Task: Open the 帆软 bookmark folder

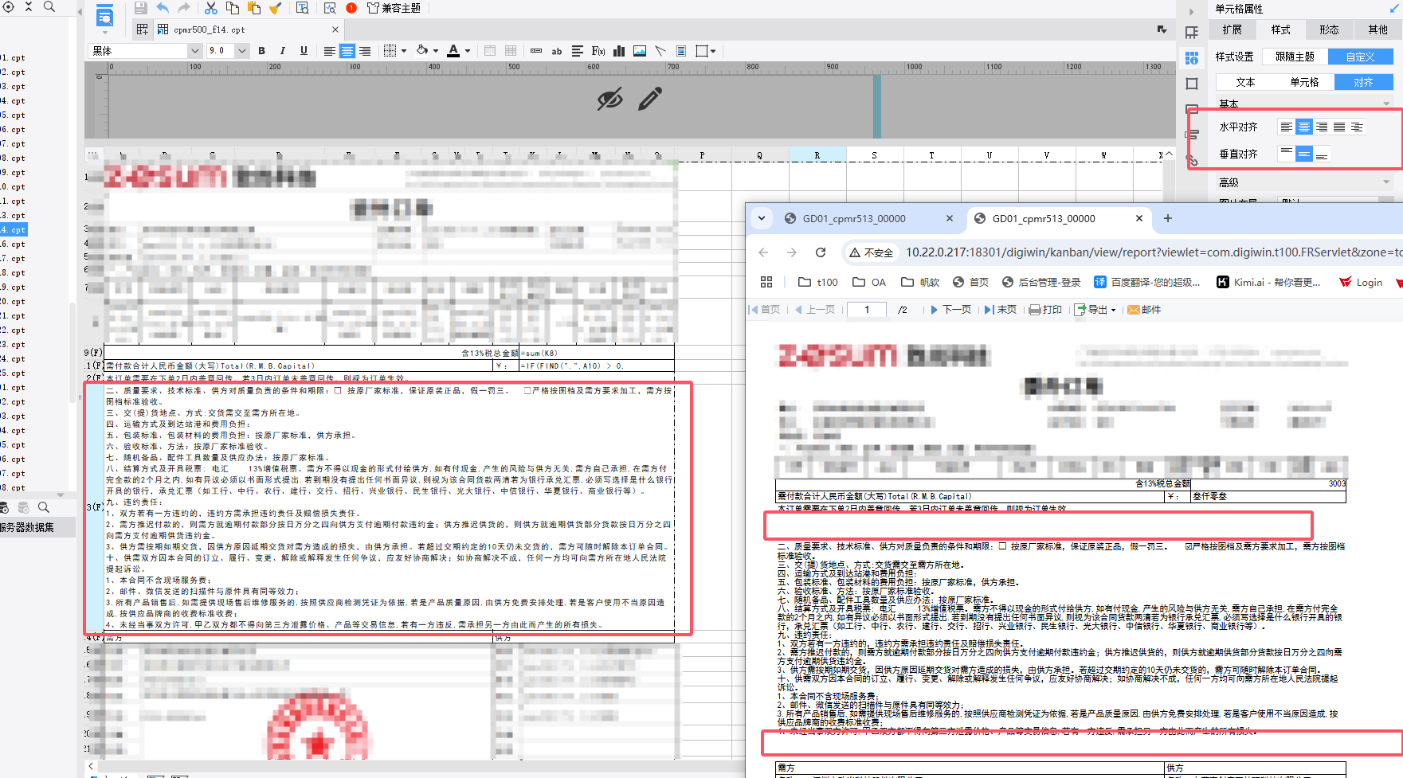Action: click(x=920, y=282)
